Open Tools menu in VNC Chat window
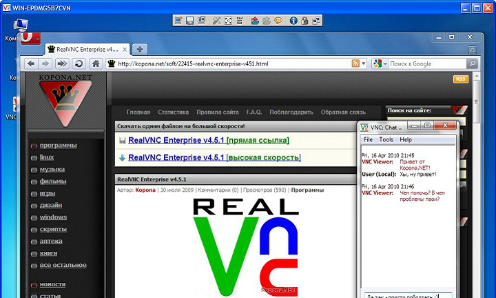496x298 pixels. coord(386,139)
